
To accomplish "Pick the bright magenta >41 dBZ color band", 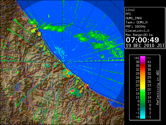I will (x=143, y=58).
